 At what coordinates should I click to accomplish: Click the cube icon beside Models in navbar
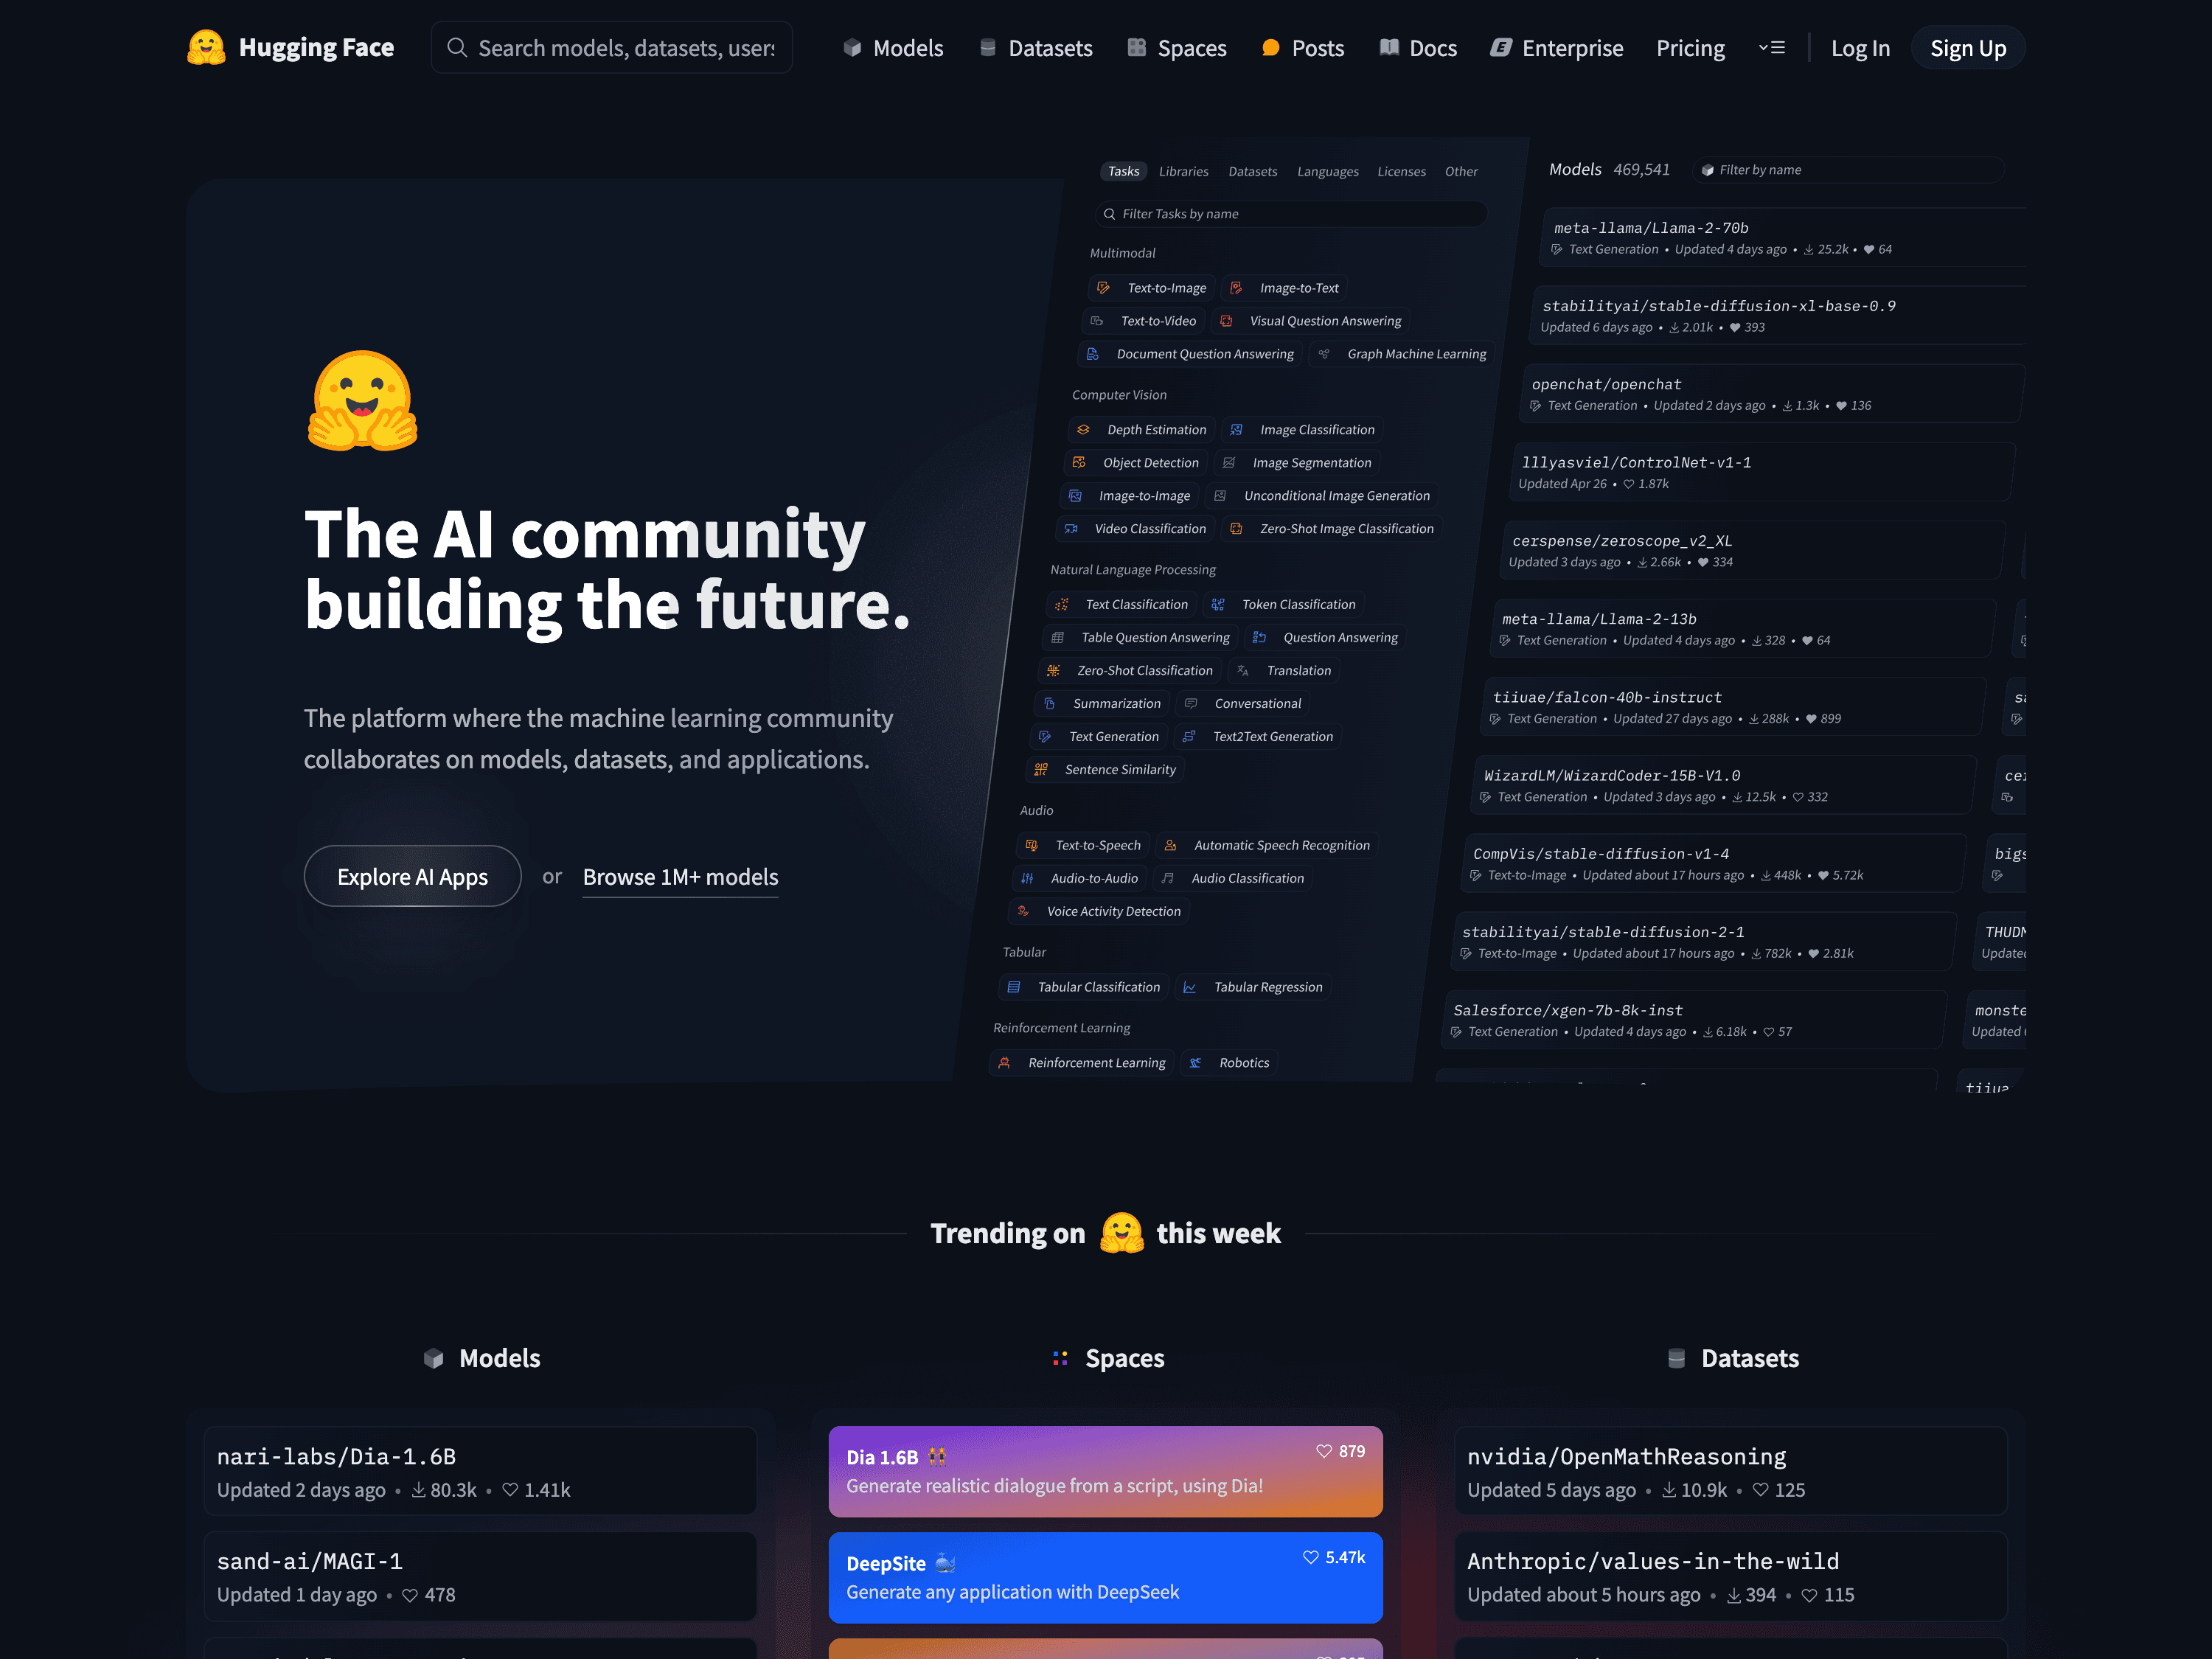coord(852,47)
